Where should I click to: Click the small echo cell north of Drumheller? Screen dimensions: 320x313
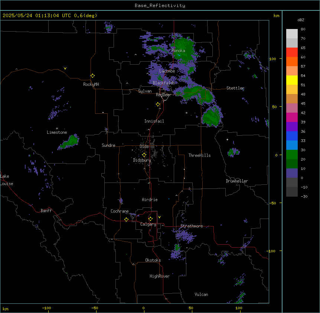pos(233,152)
